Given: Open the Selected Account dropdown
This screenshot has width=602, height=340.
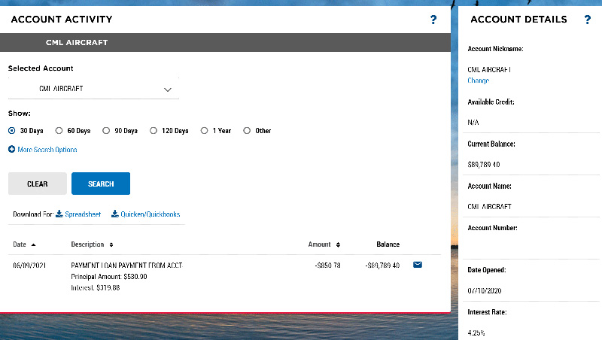Looking at the screenshot, I should 94,89.
